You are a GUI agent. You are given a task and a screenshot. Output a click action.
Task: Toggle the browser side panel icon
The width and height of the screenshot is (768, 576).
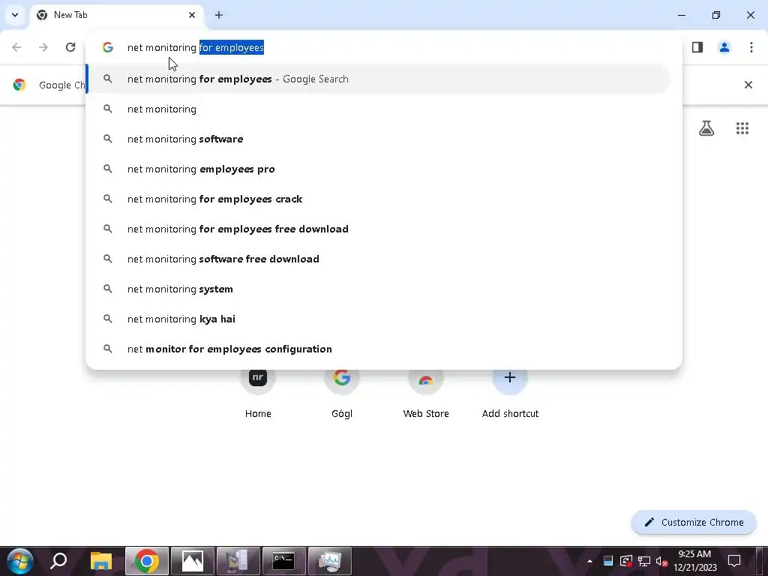click(x=697, y=47)
